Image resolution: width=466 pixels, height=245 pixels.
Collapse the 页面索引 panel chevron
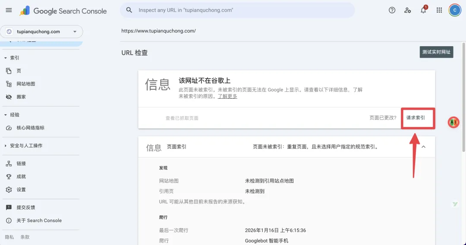coord(423,147)
